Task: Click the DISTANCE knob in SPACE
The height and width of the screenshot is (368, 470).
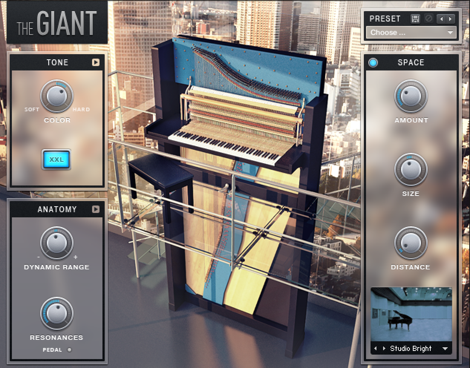Action: pyautogui.click(x=411, y=243)
